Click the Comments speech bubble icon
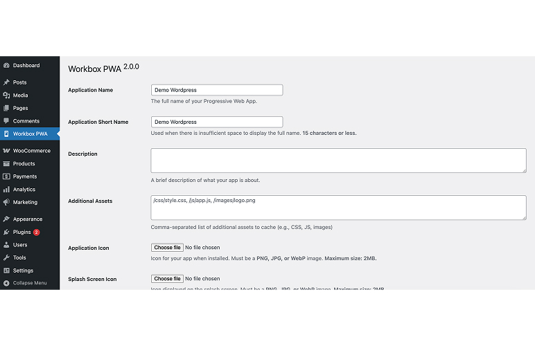 6,121
